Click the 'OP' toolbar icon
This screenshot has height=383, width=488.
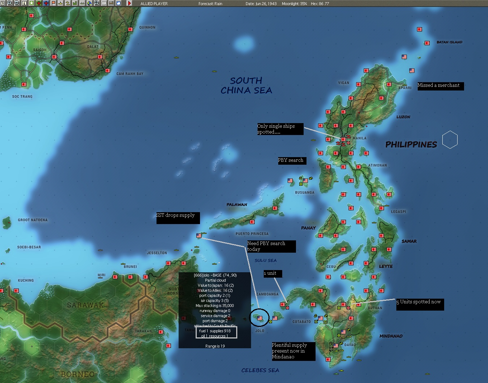click(104, 3)
